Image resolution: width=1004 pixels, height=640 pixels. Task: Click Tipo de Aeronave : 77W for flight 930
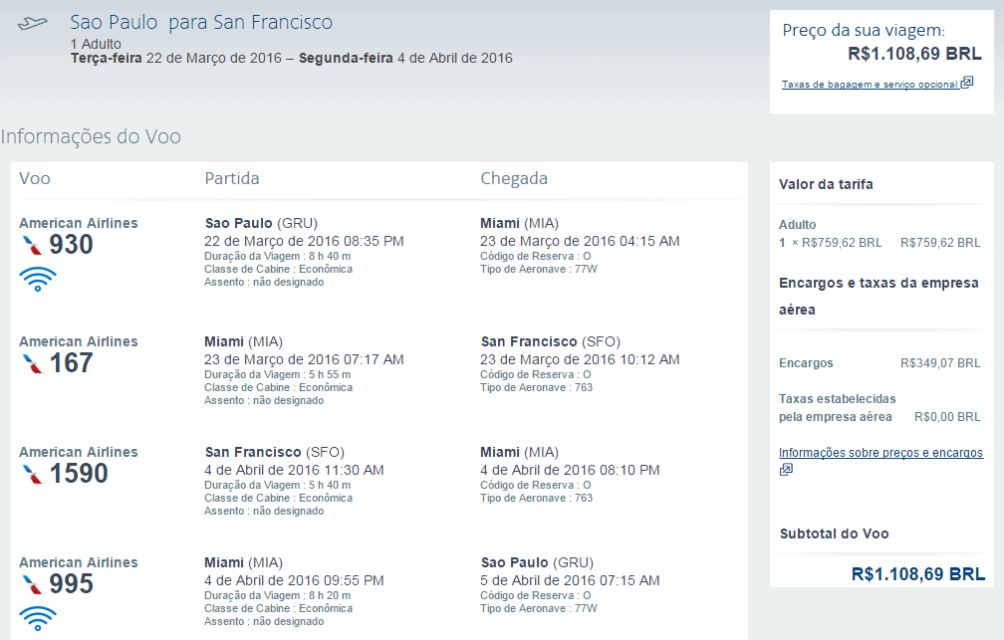click(539, 269)
